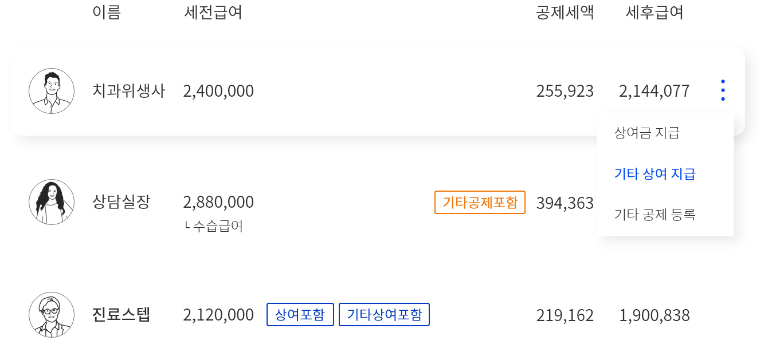The image size is (768, 360).
Task: Click the orange 기타공제포함 tag
Action: (x=480, y=202)
